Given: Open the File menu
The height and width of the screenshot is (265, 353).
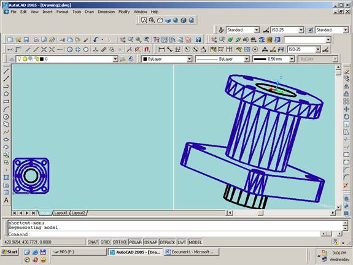Looking at the screenshot, I should tap(14, 12).
